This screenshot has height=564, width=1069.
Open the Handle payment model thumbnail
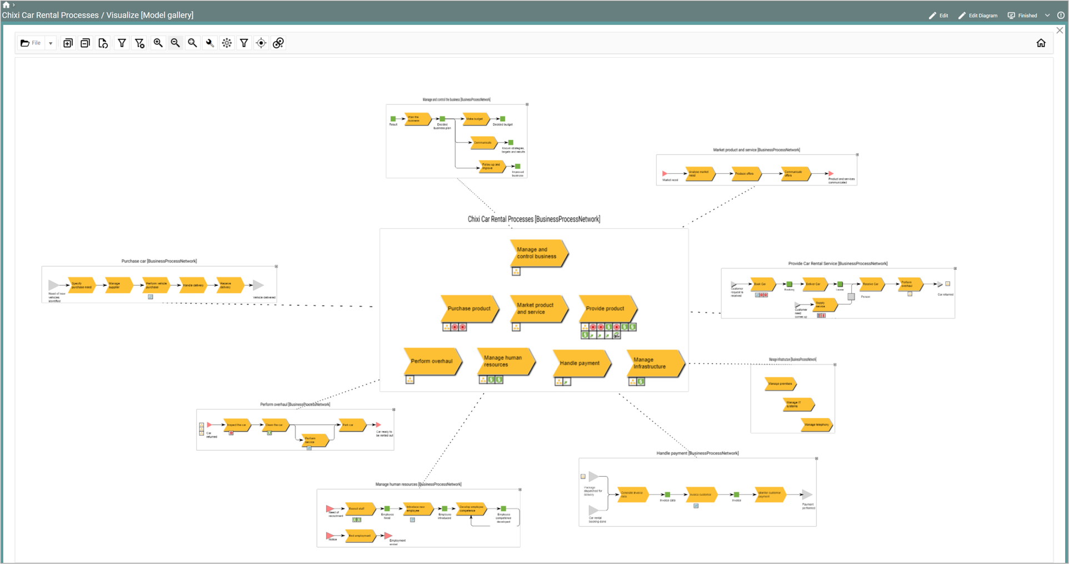click(x=697, y=492)
